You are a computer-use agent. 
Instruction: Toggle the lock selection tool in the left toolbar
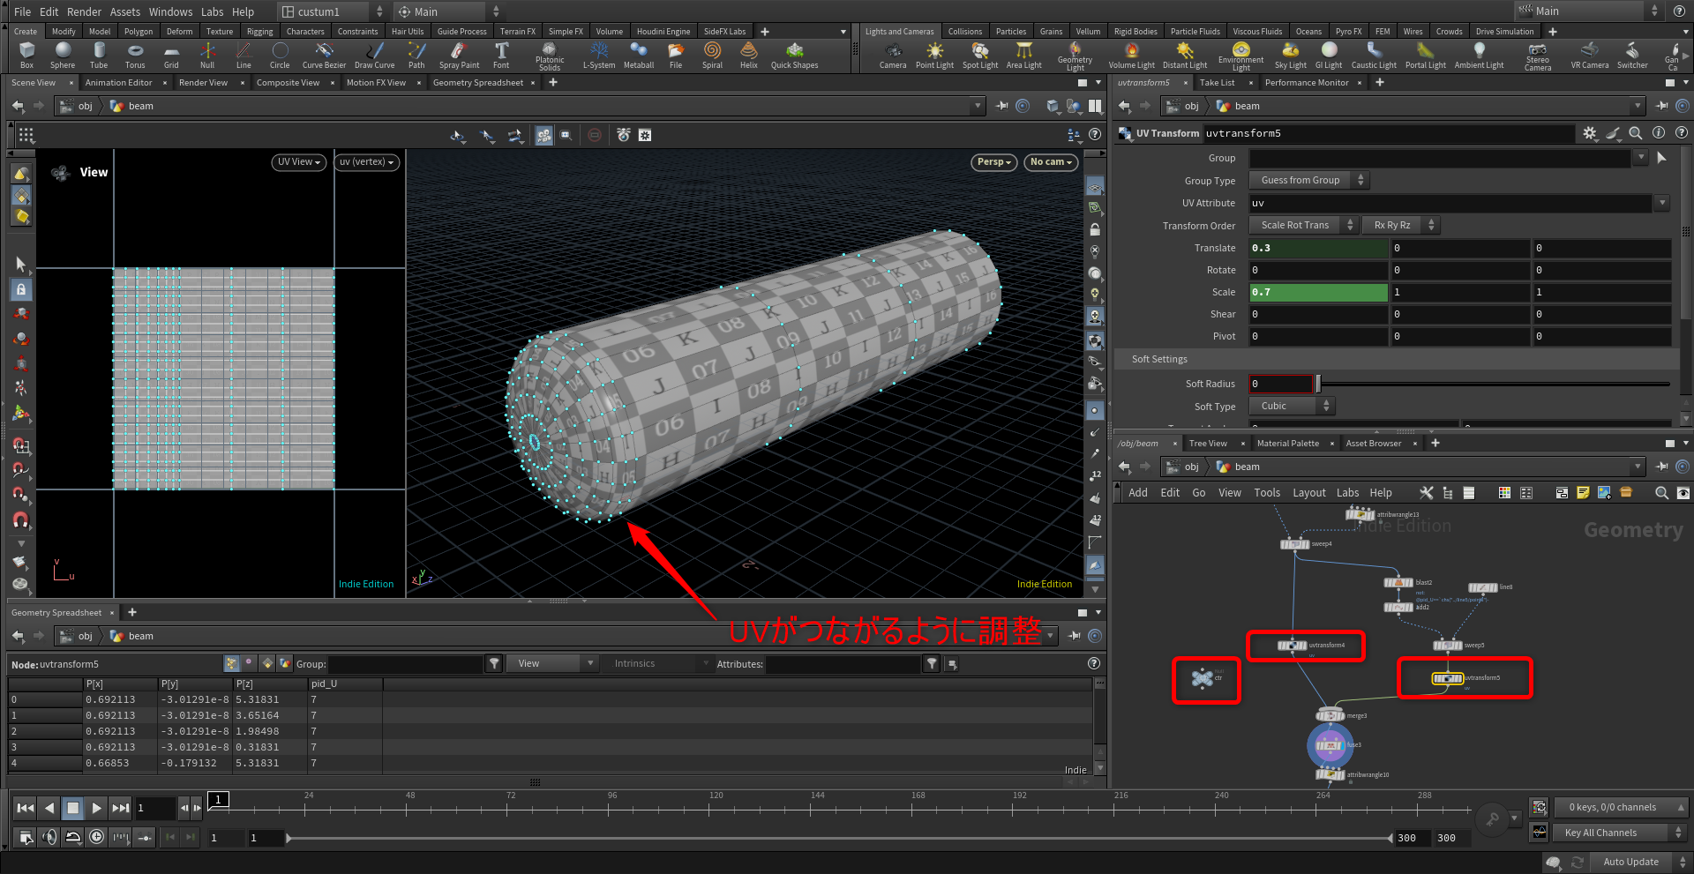21,289
